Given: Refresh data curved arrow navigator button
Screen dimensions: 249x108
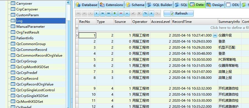Looking at the screenshot, I should pos(145,13).
